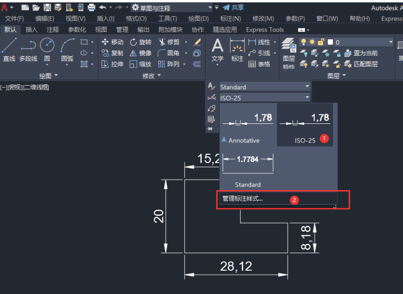Click the 移动 (Move) tool
This screenshot has height=294, width=403.
(112, 42)
